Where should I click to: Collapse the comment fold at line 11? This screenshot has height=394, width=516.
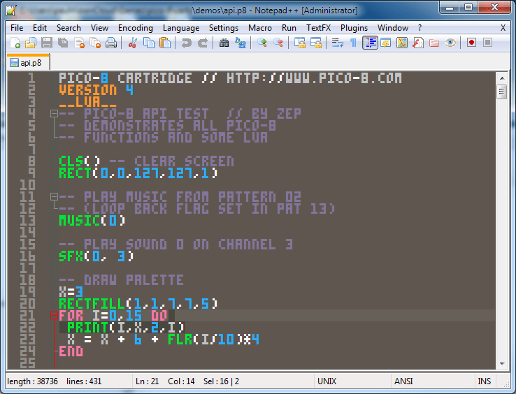click(x=54, y=197)
